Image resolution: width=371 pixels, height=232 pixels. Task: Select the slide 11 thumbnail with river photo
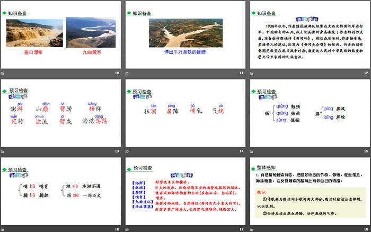tap(185, 34)
